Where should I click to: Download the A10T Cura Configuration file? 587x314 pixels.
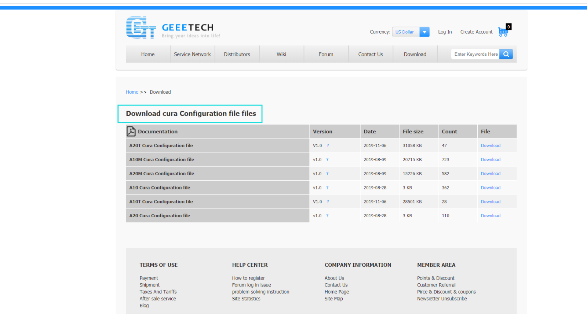(491, 202)
